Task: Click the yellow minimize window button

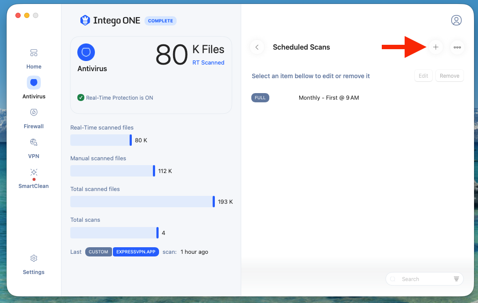Action: pyautogui.click(x=27, y=15)
